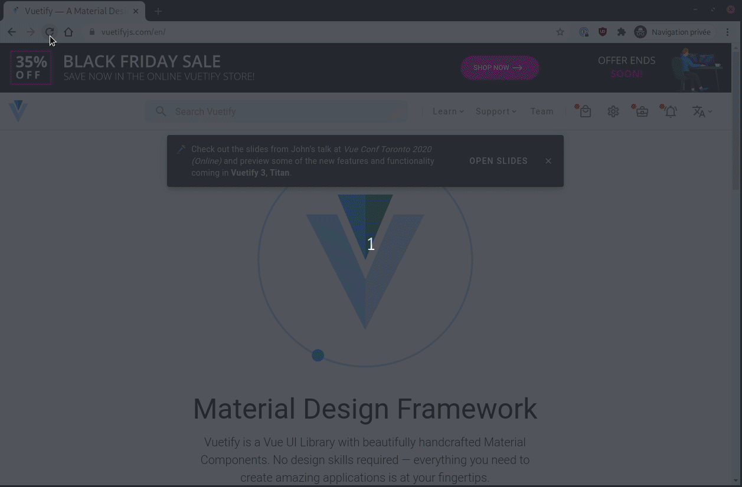Bookmark the page with the star icon
This screenshot has width=742, height=487.
(560, 32)
